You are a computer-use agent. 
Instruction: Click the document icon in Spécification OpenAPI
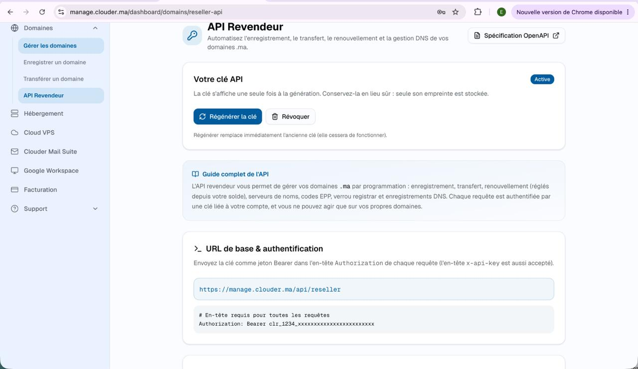[477, 35]
